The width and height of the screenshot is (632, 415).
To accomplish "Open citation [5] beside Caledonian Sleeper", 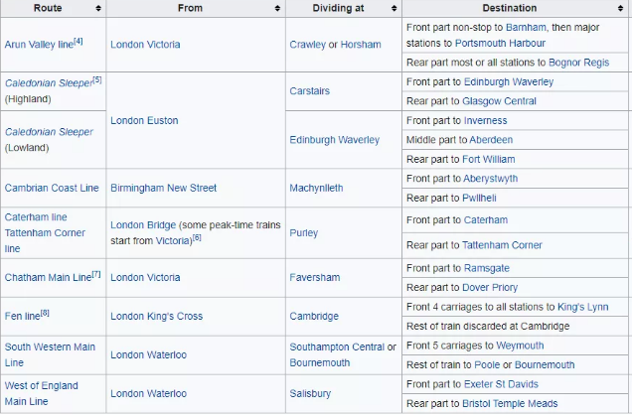I will [97, 79].
